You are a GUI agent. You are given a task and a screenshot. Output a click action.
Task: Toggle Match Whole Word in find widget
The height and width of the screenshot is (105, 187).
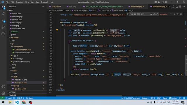tap(154, 14)
